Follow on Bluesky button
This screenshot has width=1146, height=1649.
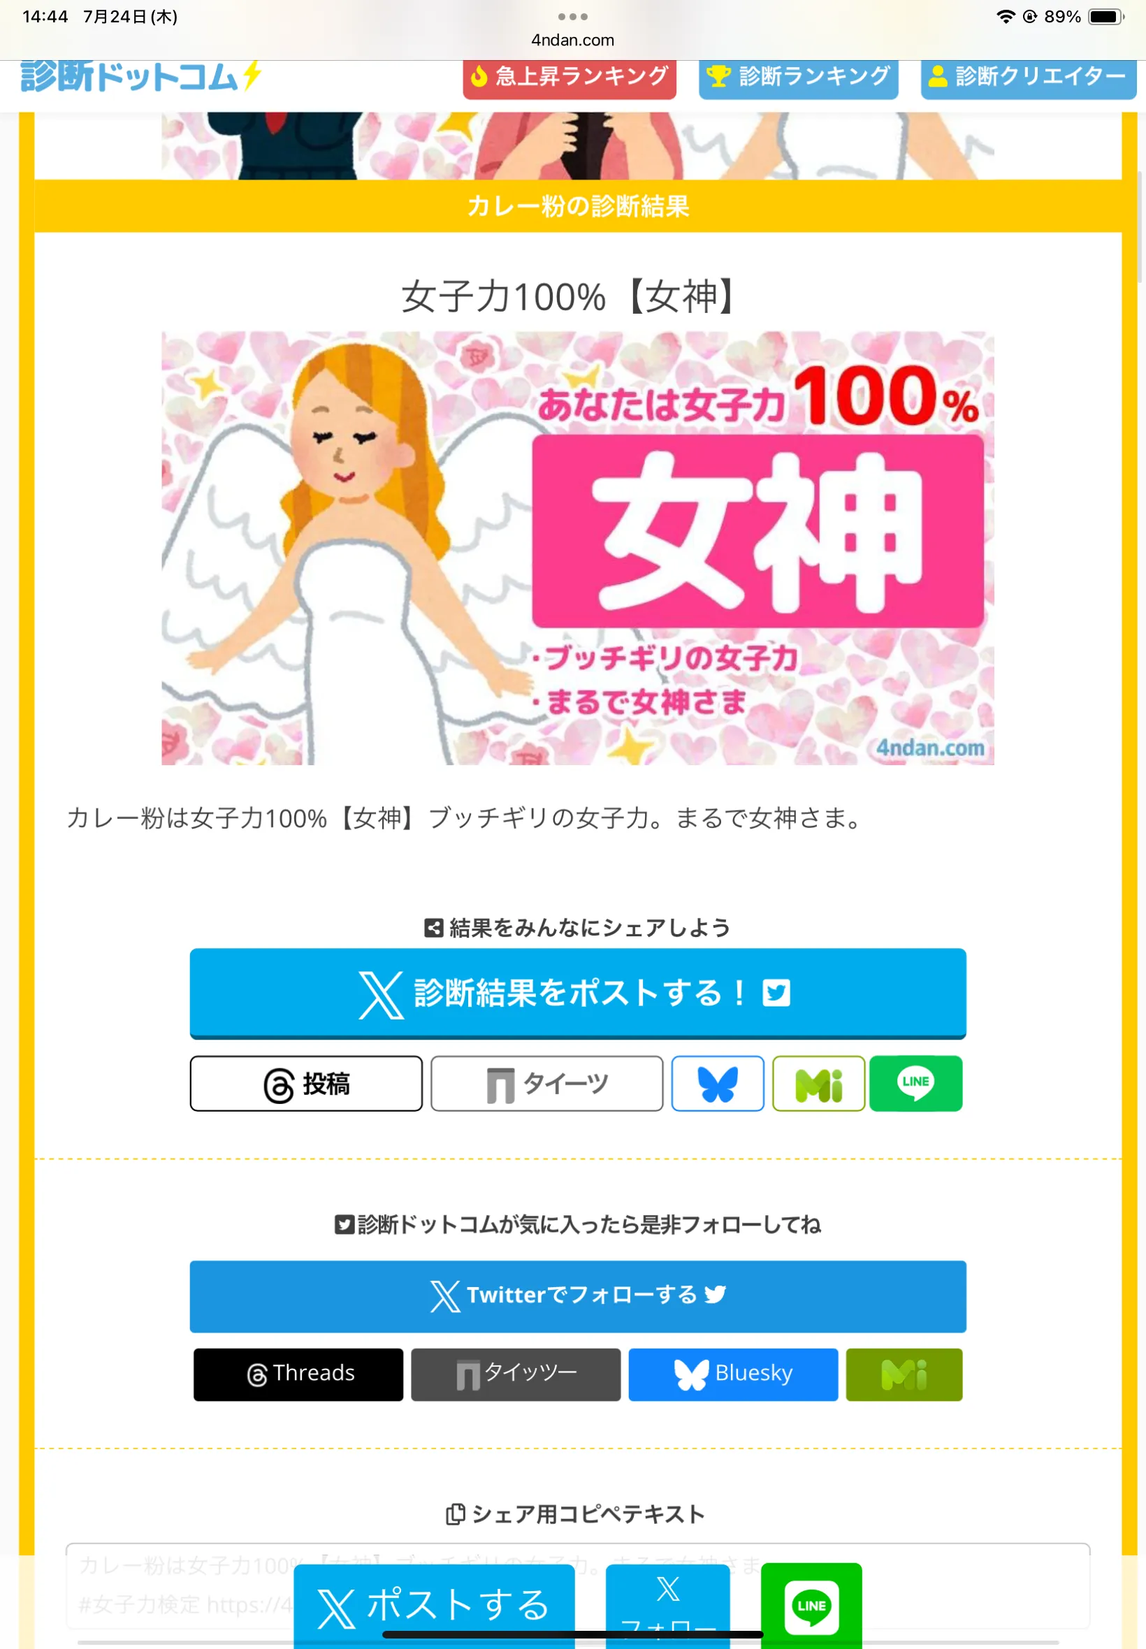click(733, 1374)
